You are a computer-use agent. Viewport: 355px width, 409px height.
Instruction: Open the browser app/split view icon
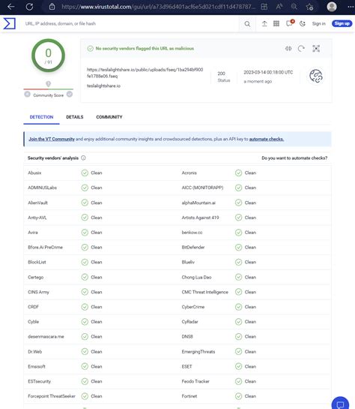(x=264, y=7)
